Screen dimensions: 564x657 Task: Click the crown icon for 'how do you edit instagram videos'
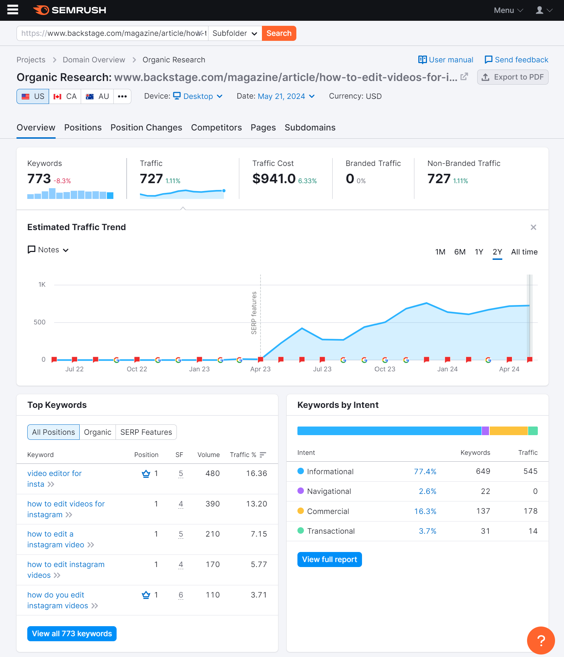pyautogui.click(x=146, y=595)
